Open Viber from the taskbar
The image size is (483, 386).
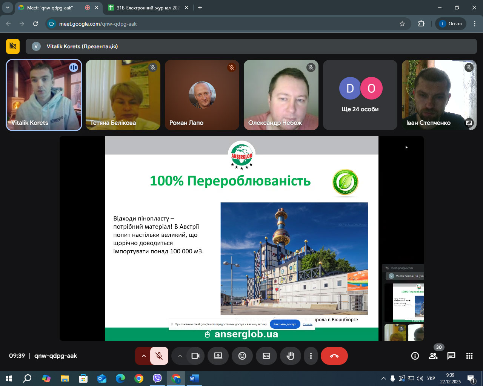(157, 378)
